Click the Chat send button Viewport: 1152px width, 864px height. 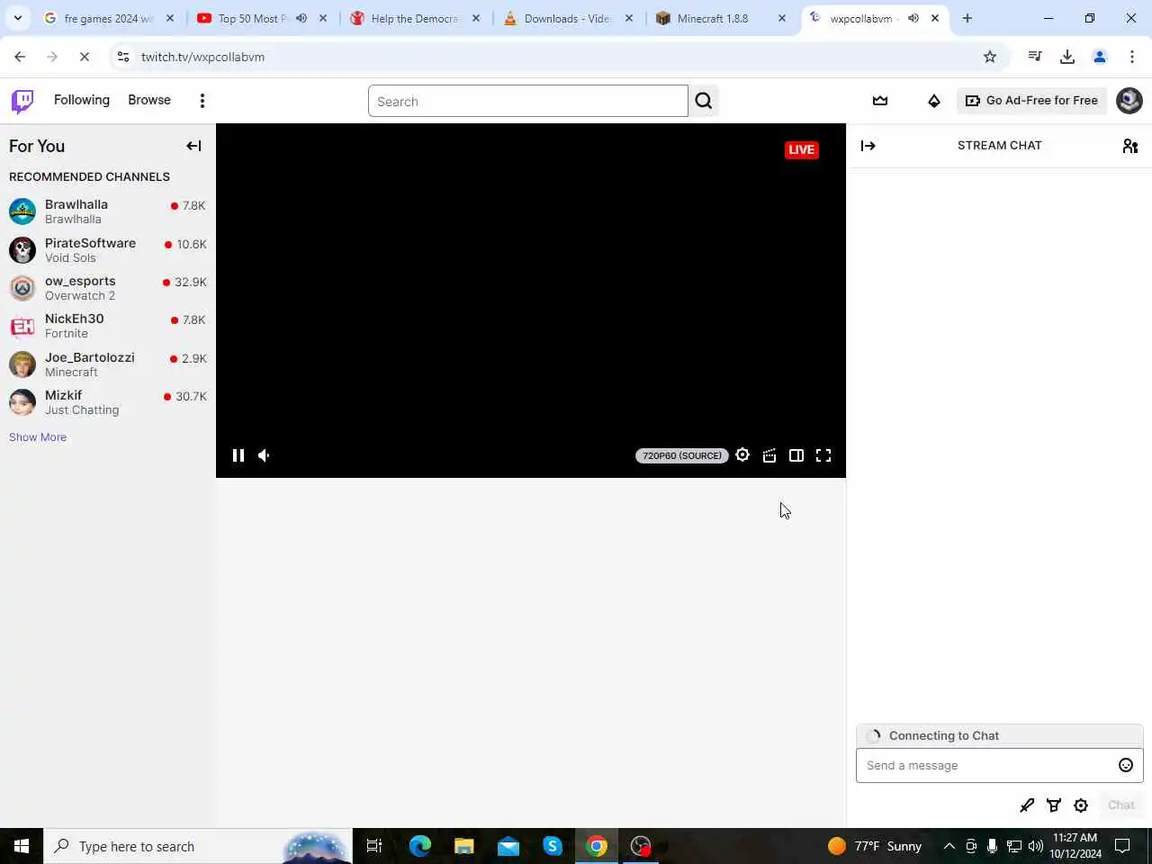(1121, 805)
